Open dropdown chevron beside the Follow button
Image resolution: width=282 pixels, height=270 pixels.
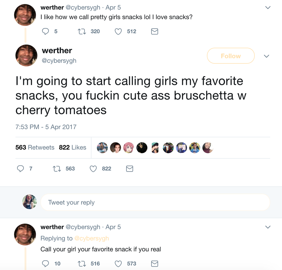267,56
